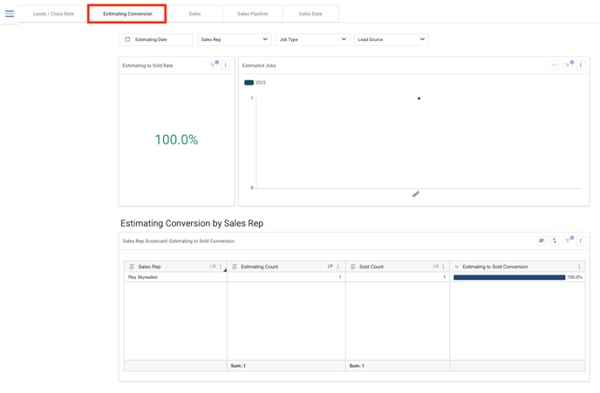Screen dimensions: 600x393
Task: Click the Estimating to Sold Conversion formula icon
Action: coord(456,267)
